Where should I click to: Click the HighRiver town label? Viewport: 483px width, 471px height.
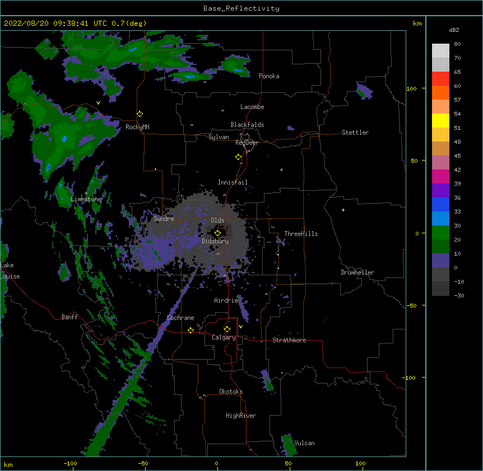[241, 416]
